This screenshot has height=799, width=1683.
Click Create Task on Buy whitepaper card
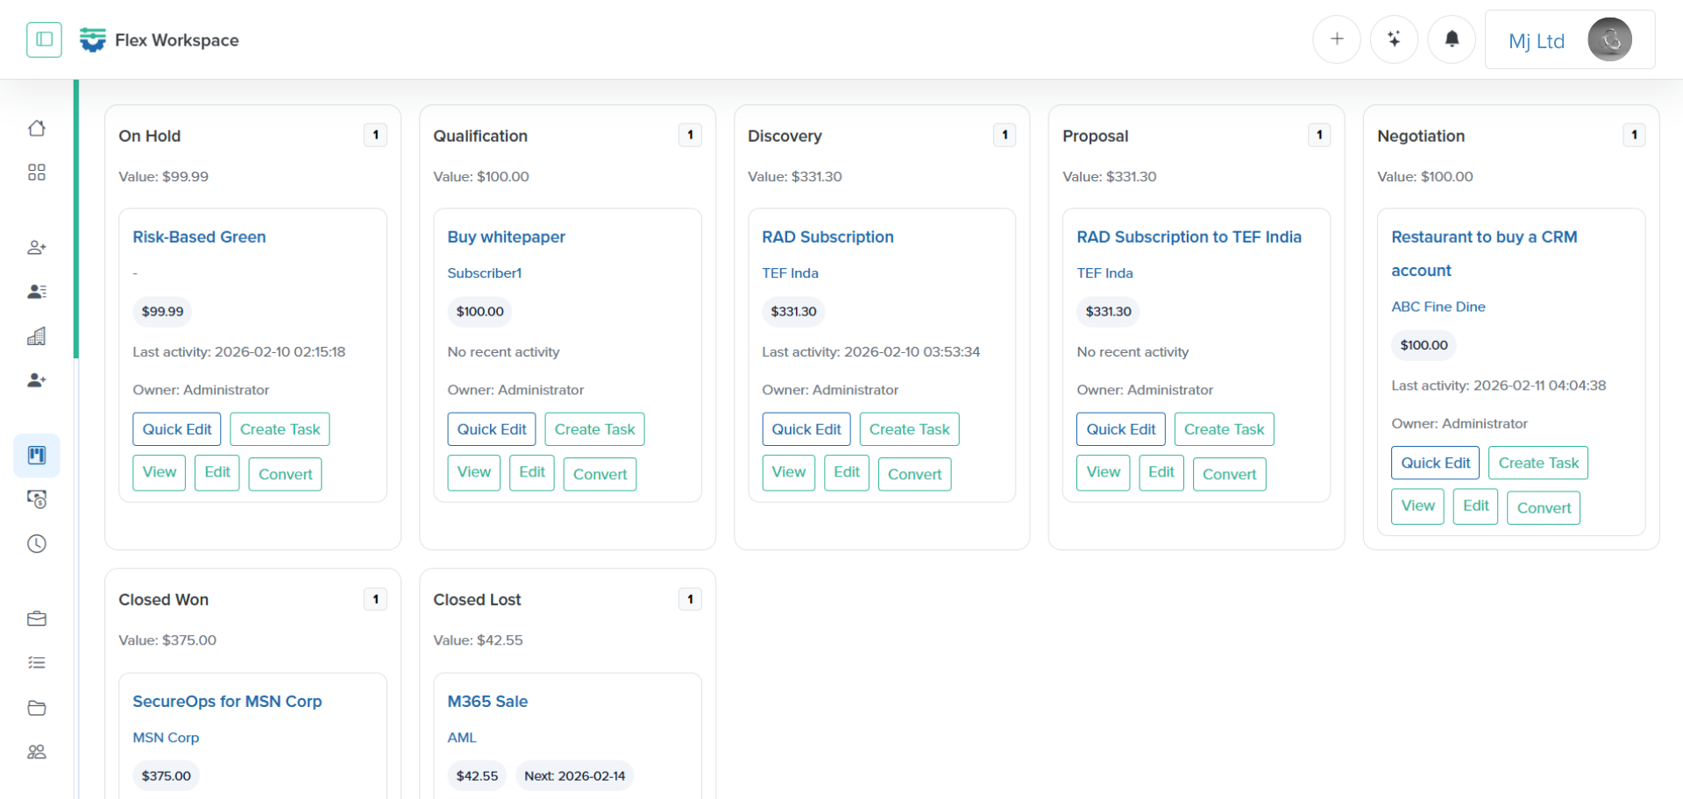coord(594,429)
